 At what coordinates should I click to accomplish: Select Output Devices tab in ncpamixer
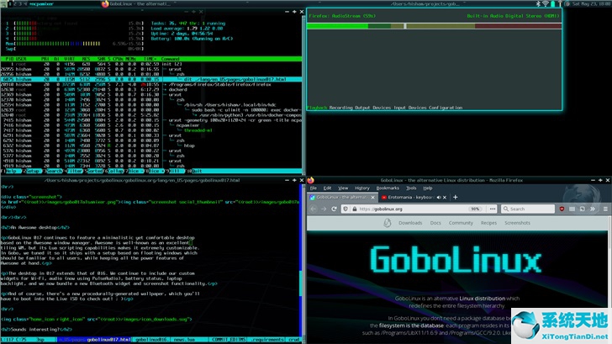pos(373,108)
